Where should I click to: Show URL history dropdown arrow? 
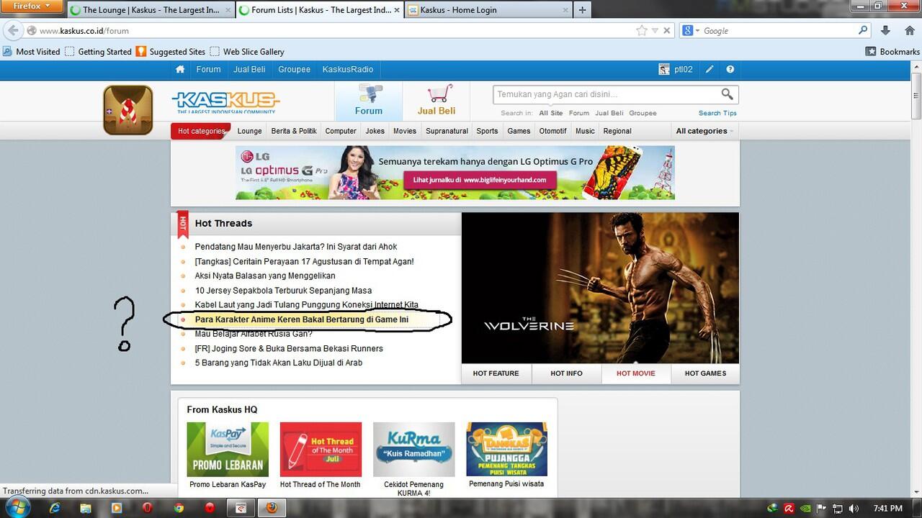click(655, 31)
